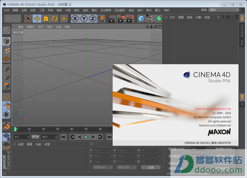Step to previous keyframe
The width and height of the screenshot is (247, 178).
coord(72,137)
